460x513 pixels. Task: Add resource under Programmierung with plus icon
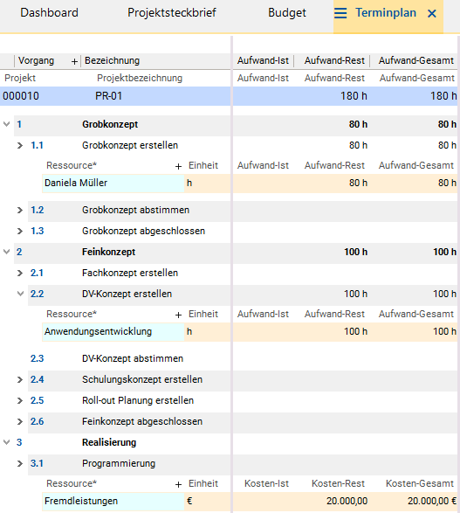pyautogui.click(x=178, y=484)
